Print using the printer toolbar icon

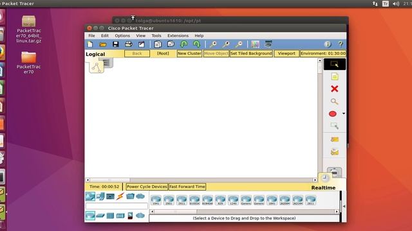click(x=129, y=44)
